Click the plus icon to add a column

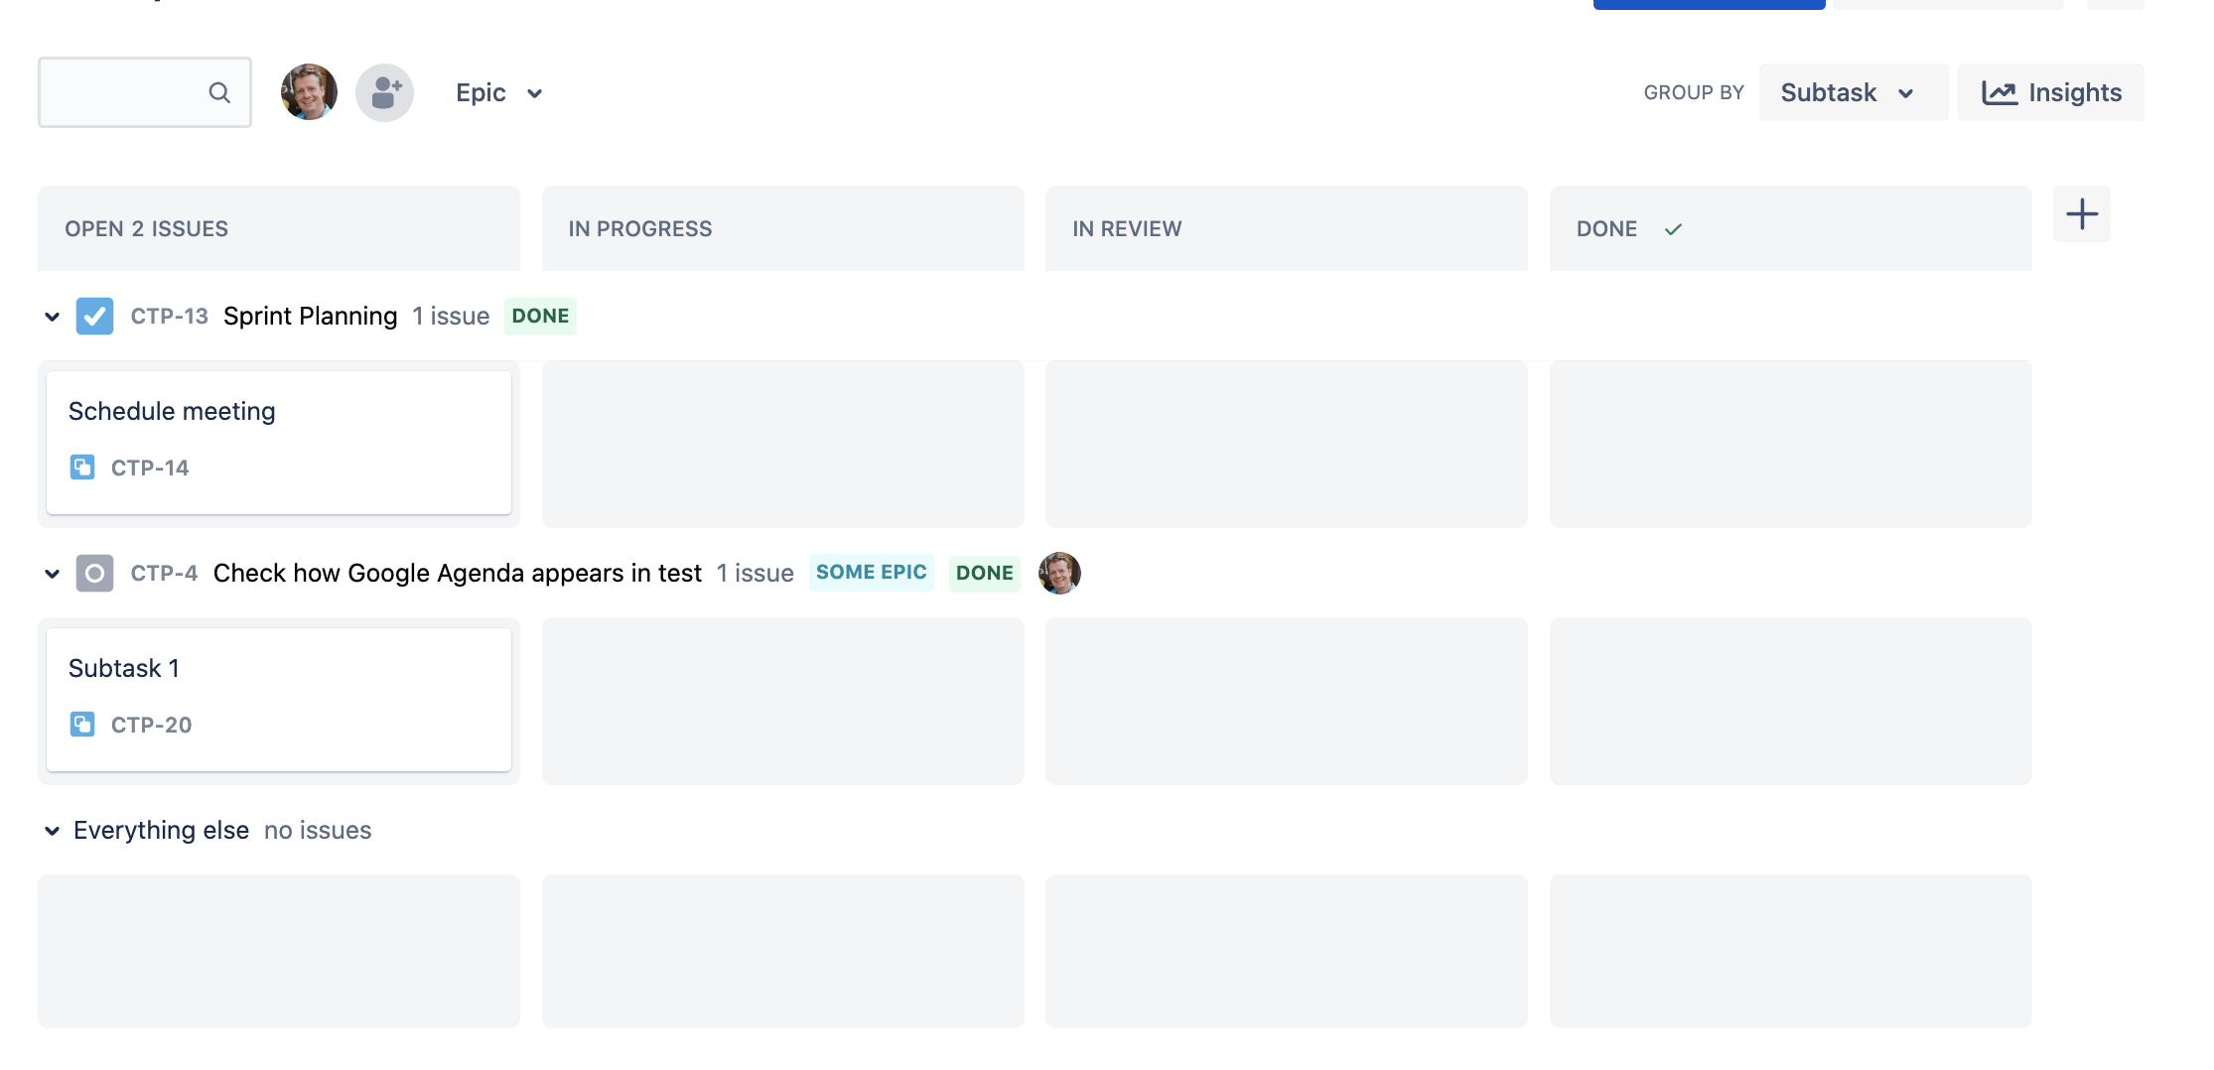coord(2082,213)
